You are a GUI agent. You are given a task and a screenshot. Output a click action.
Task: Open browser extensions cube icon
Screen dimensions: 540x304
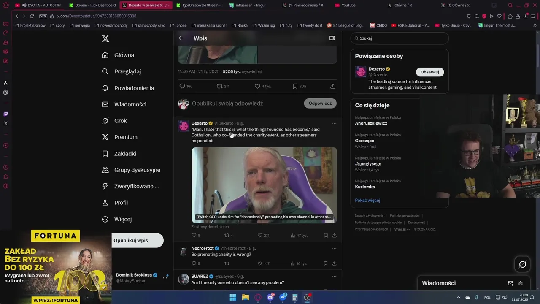click(x=510, y=16)
